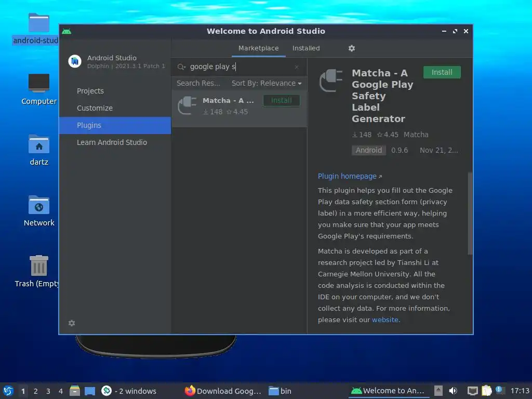Click version 0.9.6 in plugin details
Viewport: 532px width, 399px height.
(x=400, y=150)
